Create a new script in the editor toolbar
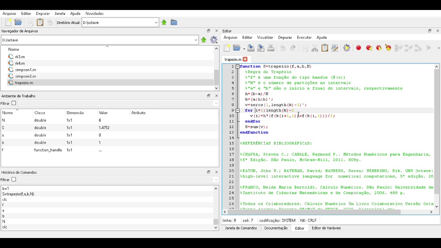441x248 pixels. 227,48
